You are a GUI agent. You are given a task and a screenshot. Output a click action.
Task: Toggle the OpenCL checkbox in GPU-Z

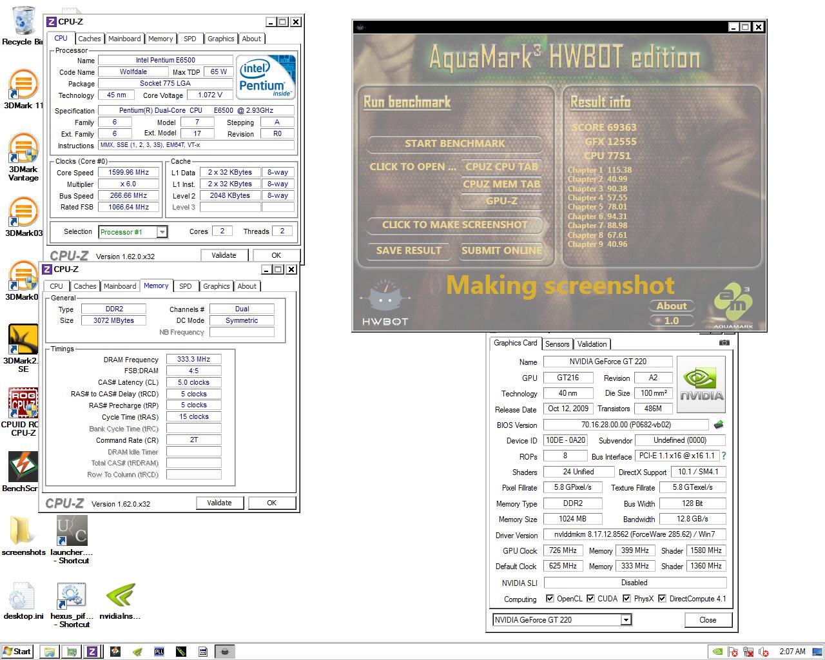(550, 599)
